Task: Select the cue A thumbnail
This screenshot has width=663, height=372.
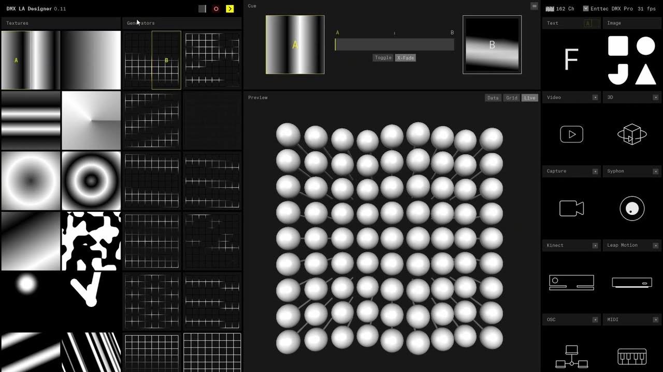Action: [x=295, y=44]
